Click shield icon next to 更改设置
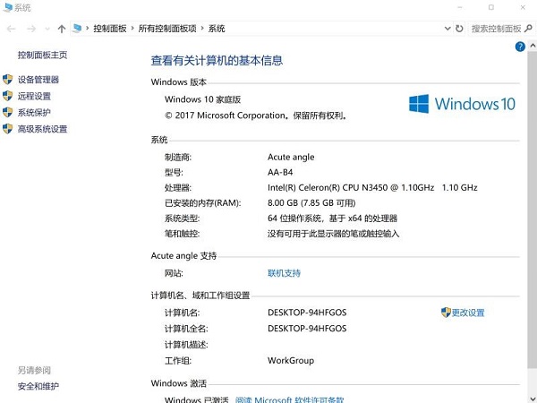 tap(446, 313)
